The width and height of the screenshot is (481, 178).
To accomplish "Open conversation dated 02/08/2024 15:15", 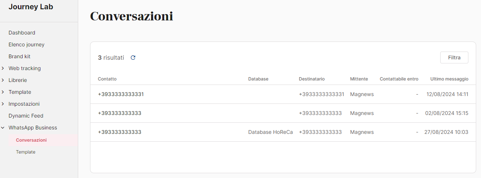I will tap(447, 113).
